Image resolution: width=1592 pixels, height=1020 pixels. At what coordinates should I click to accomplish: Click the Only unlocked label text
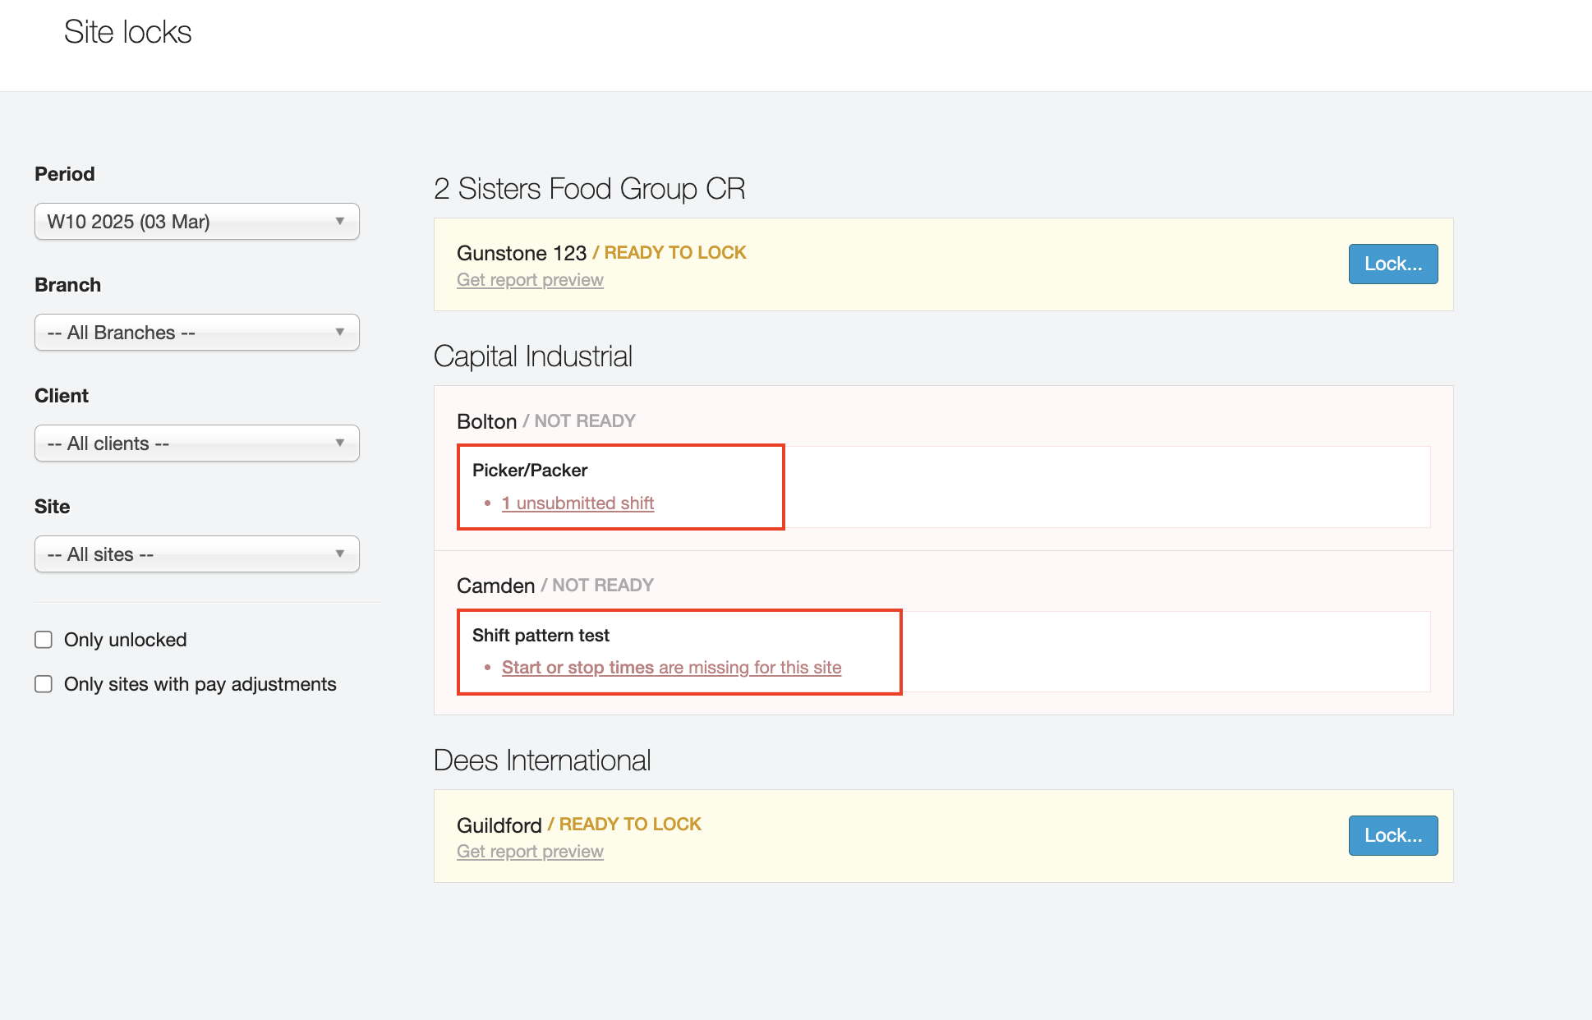(125, 640)
